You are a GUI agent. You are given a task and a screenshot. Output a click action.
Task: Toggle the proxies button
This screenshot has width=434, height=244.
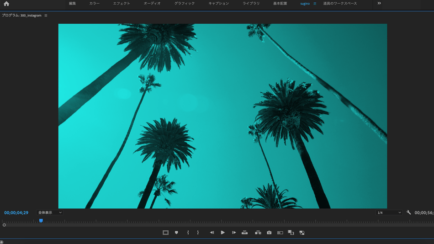pyautogui.click(x=302, y=233)
